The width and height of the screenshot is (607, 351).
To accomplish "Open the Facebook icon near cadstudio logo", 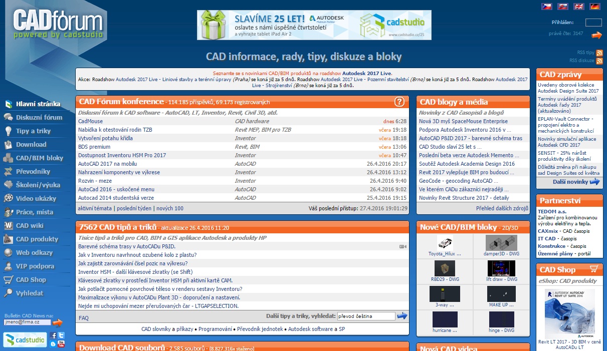I will coord(53,335).
